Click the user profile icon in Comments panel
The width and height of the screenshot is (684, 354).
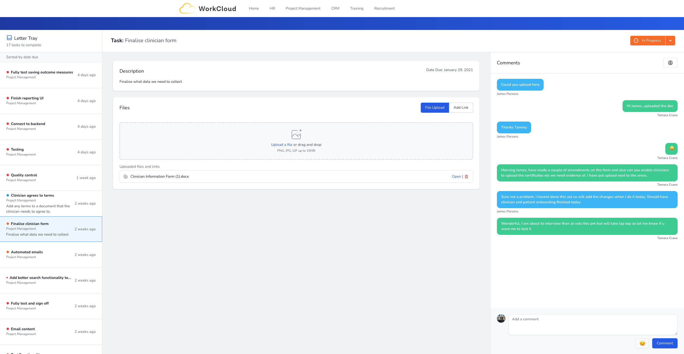point(670,63)
